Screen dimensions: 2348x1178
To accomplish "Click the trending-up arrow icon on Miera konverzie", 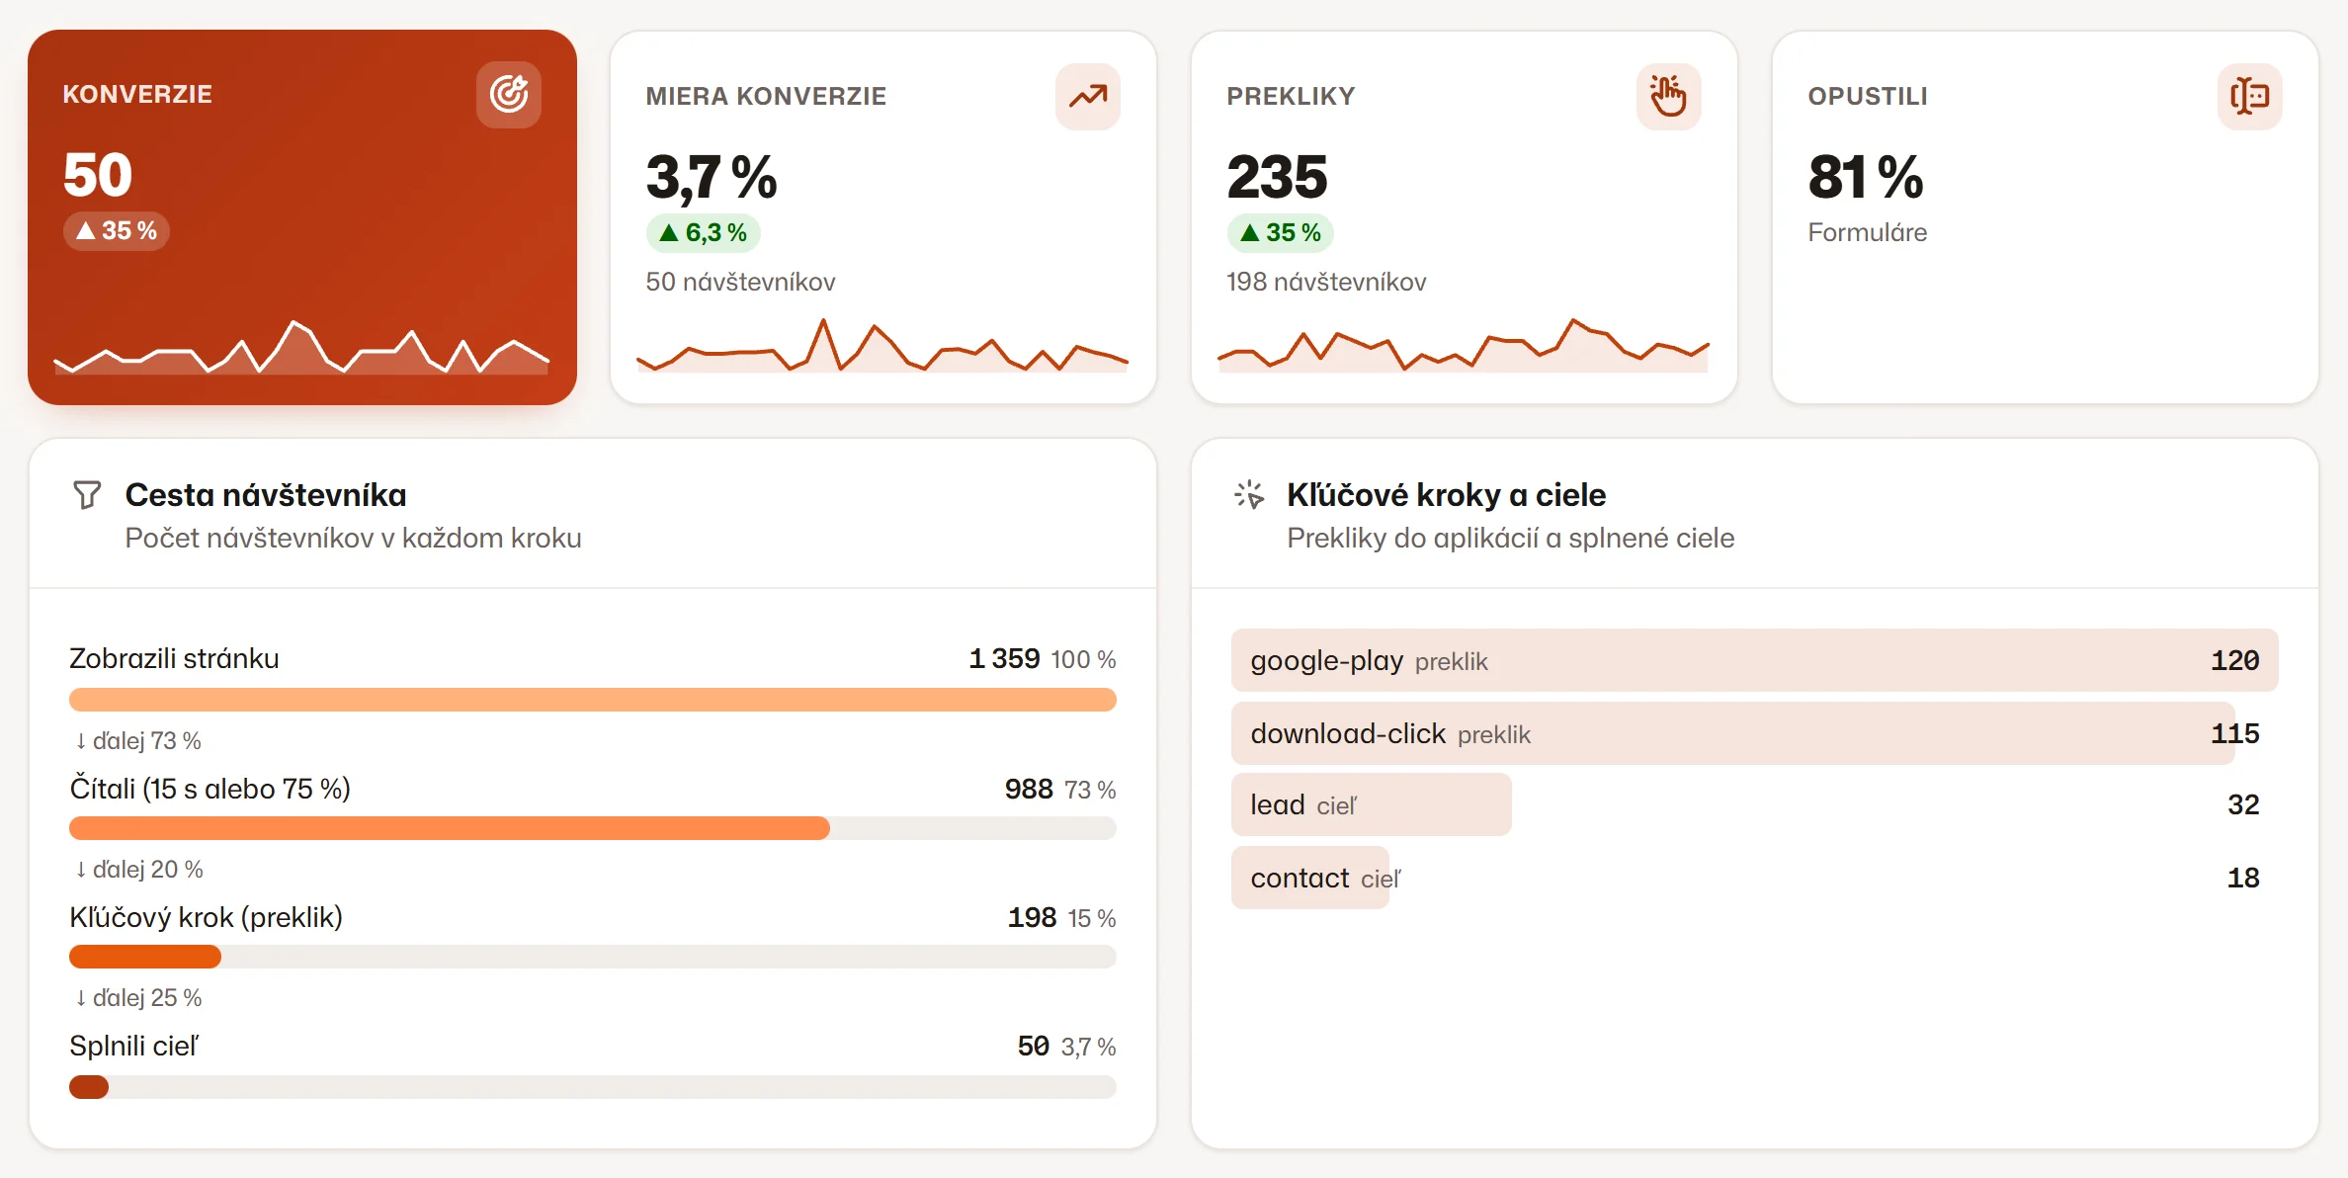I will pyautogui.click(x=1088, y=97).
